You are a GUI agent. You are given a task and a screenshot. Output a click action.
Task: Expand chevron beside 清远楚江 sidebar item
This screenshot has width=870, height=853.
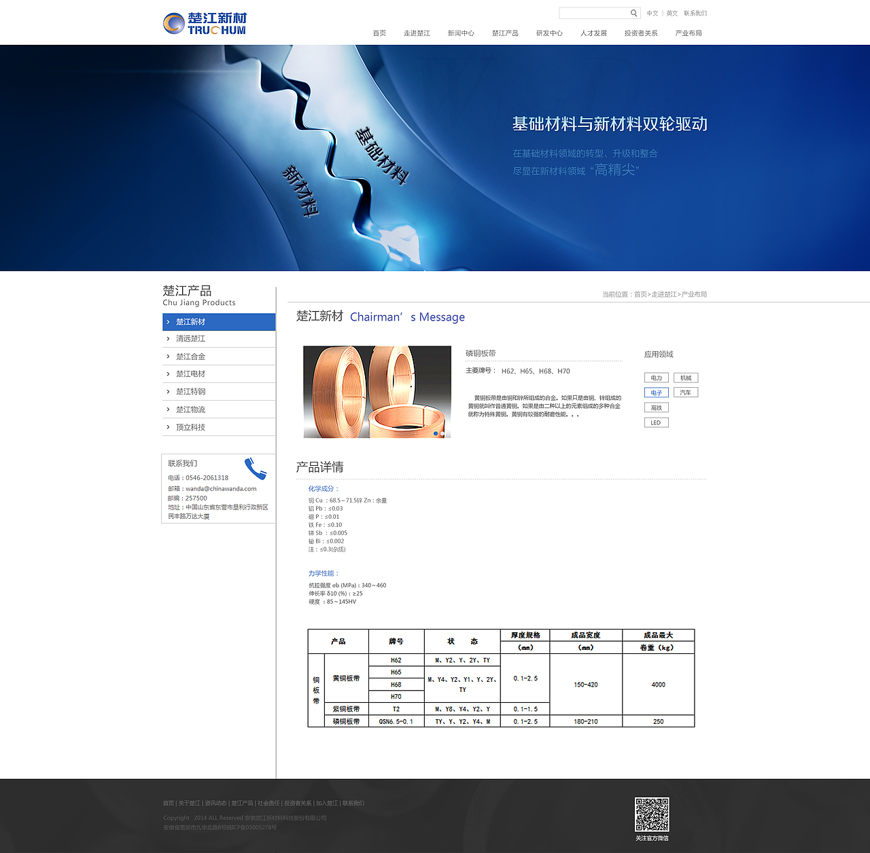[168, 339]
